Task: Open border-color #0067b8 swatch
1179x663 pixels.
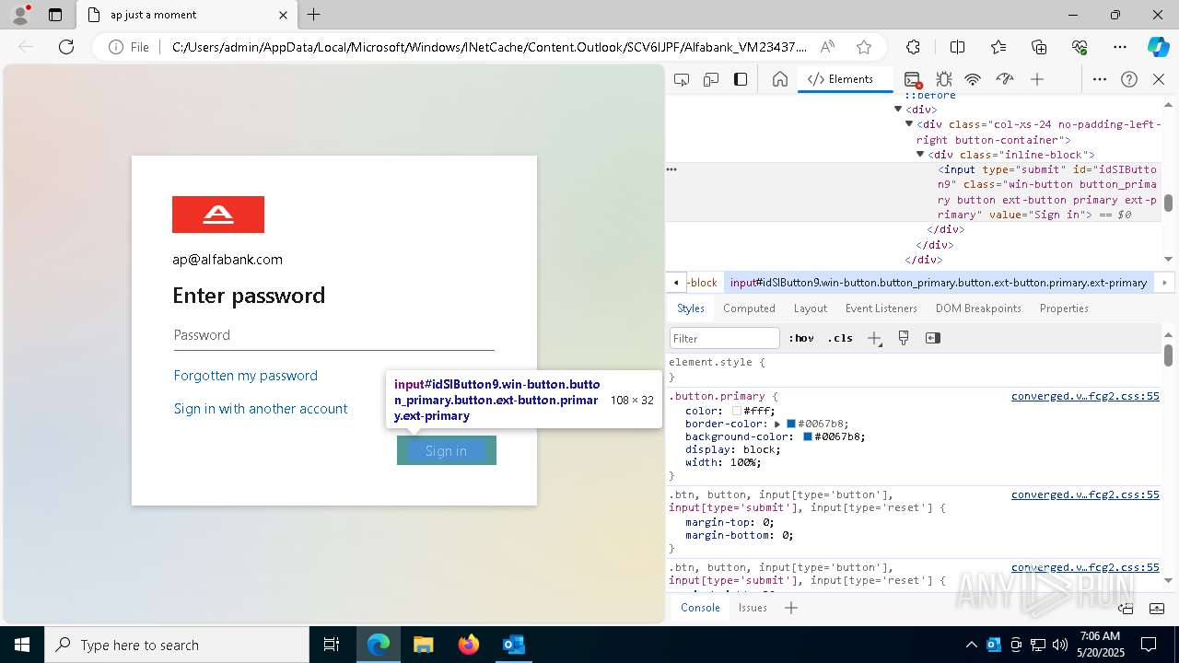Action: pos(790,424)
